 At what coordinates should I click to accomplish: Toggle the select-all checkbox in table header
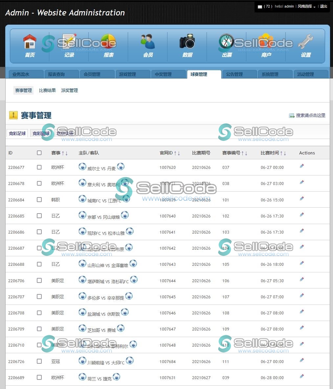pyautogui.click(x=39, y=153)
